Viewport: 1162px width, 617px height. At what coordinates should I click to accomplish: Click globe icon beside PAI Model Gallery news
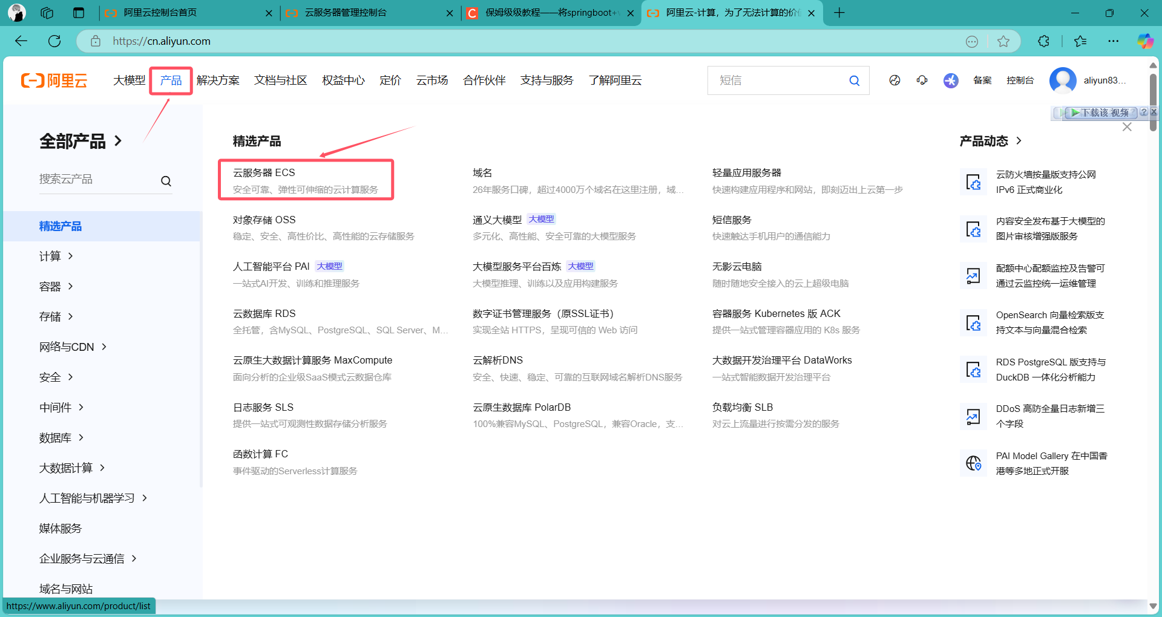[973, 463]
